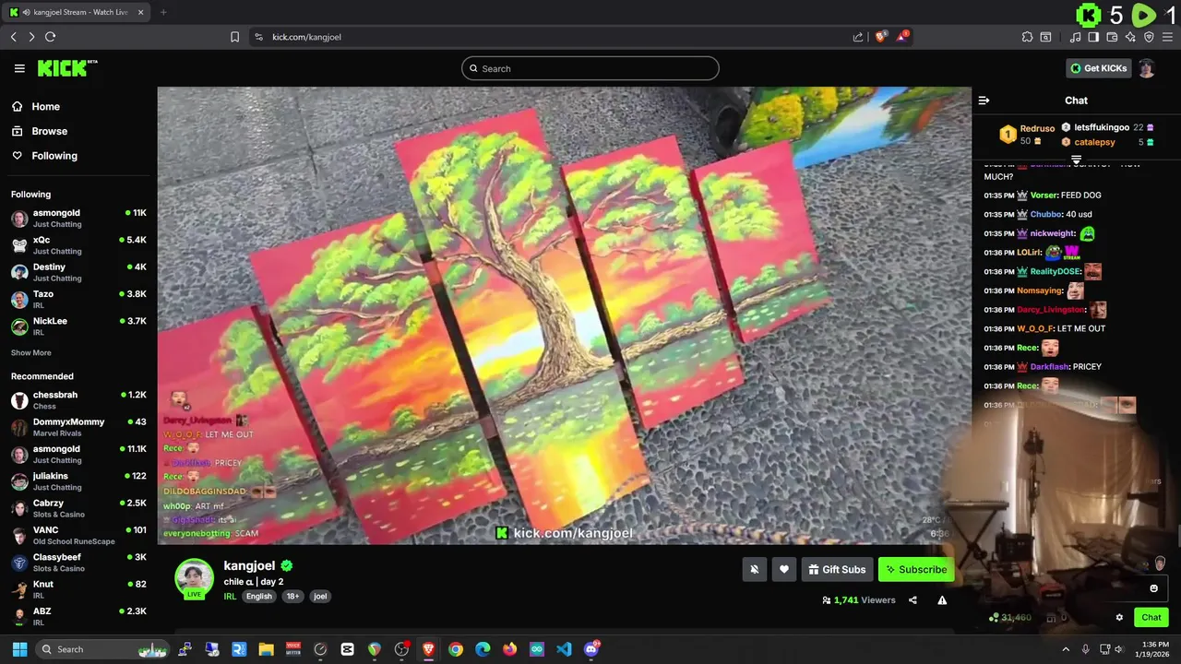The image size is (1181, 664).
Task: Unfollow kangjoel with heart button
Action: coord(783,570)
